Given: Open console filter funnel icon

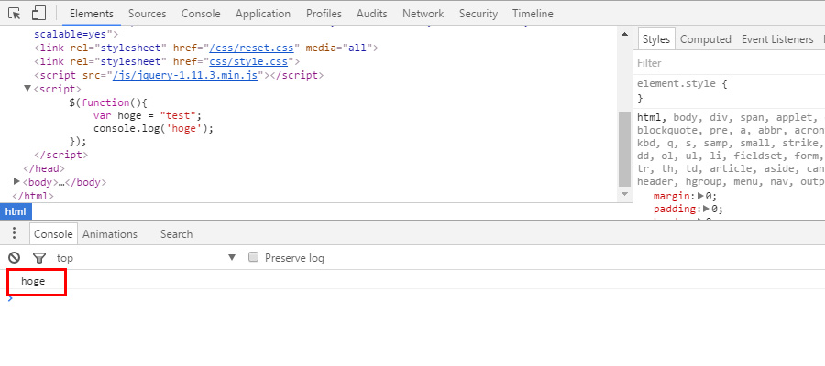Looking at the screenshot, I should tap(38, 258).
